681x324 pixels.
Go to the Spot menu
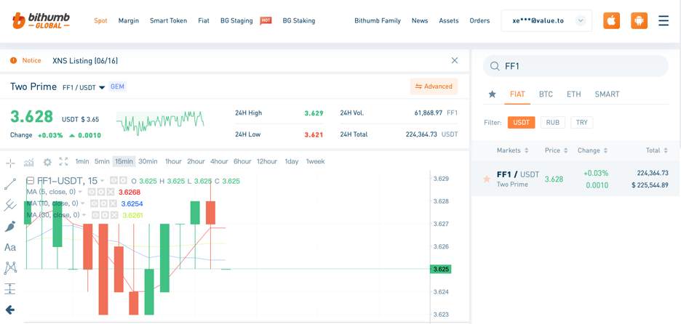click(x=100, y=21)
